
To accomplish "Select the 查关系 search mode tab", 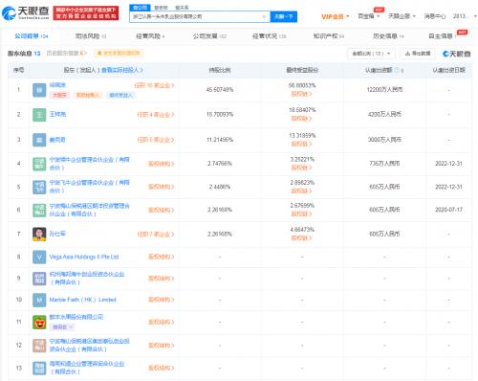I will tap(182, 8).
